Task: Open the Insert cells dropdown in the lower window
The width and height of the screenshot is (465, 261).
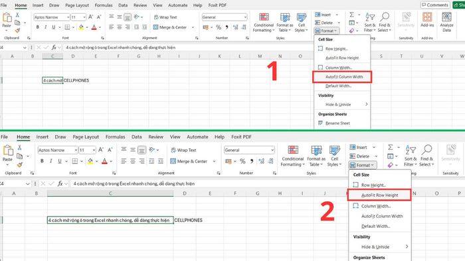Action: pos(373,147)
